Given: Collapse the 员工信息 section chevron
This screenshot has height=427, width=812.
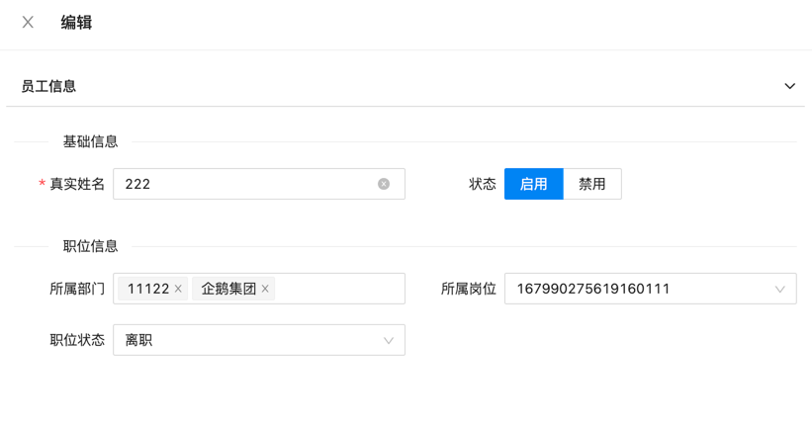Looking at the screenshot, I should (789, 86).
